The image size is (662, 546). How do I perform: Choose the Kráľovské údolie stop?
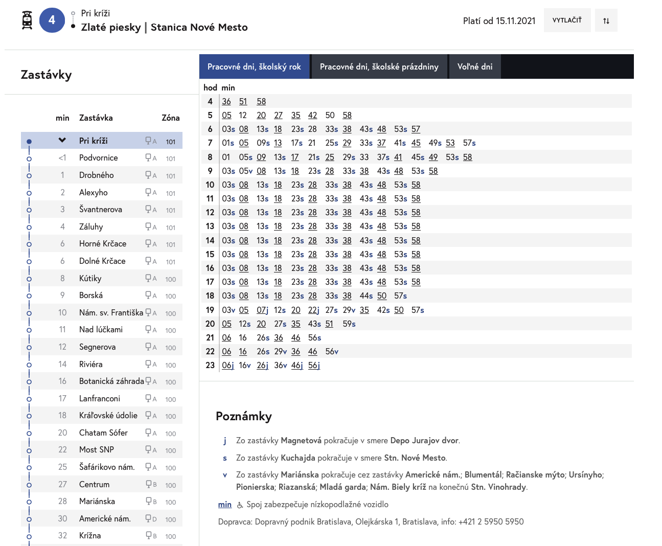(108, 416)
